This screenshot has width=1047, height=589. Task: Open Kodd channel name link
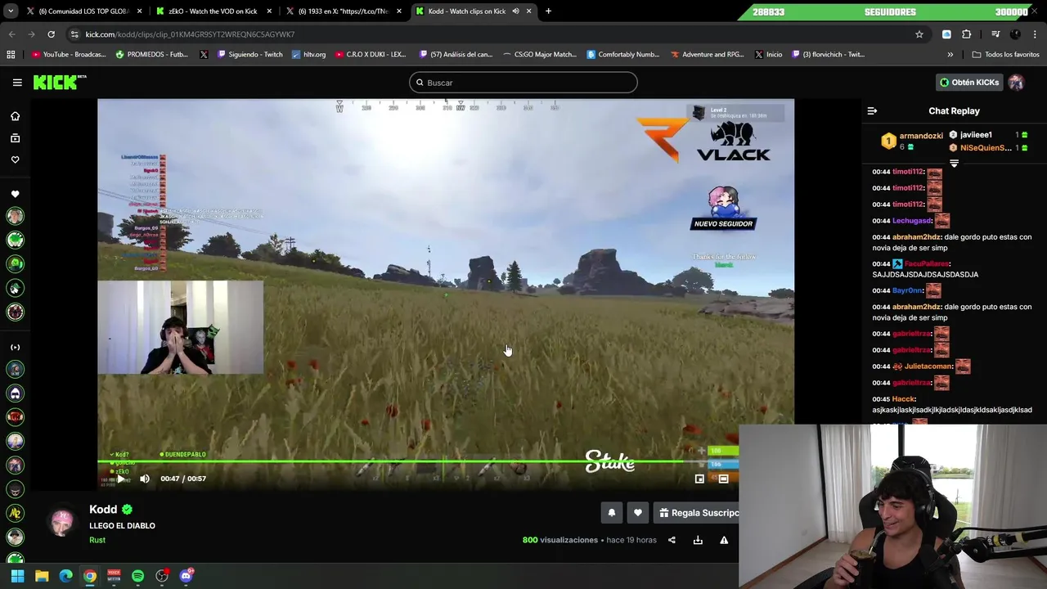coord(103,510)
